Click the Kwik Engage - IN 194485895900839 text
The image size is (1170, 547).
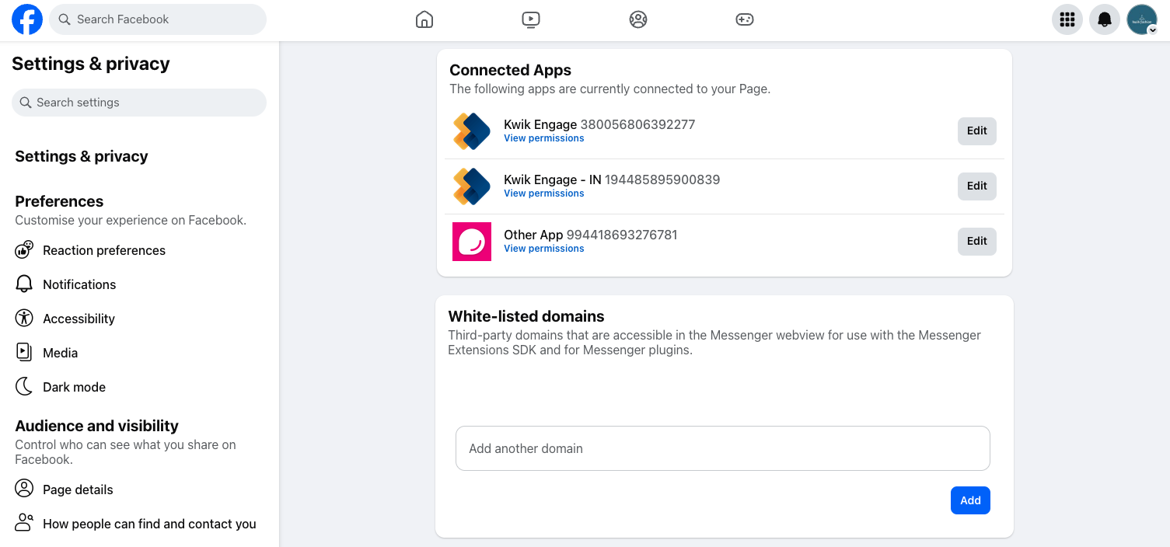pyautogui.click(x=612, y=179)
